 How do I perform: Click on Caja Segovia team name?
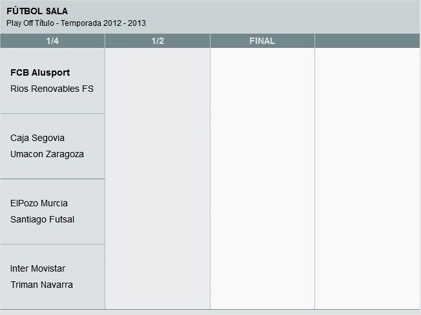[37, 138]
